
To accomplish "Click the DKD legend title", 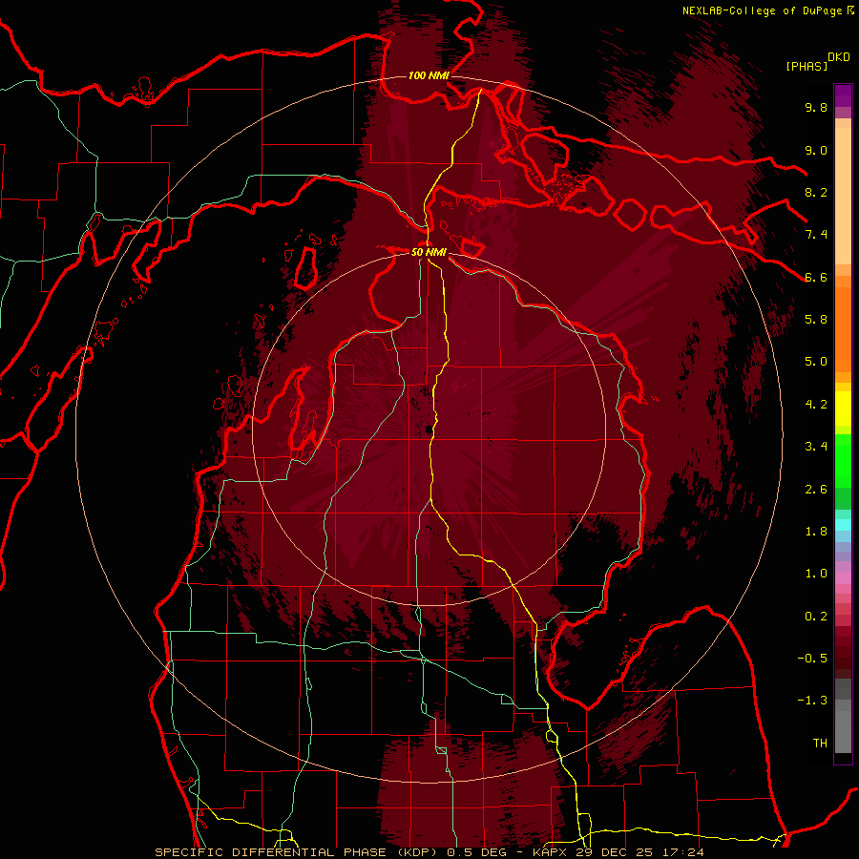I will 839,57.
